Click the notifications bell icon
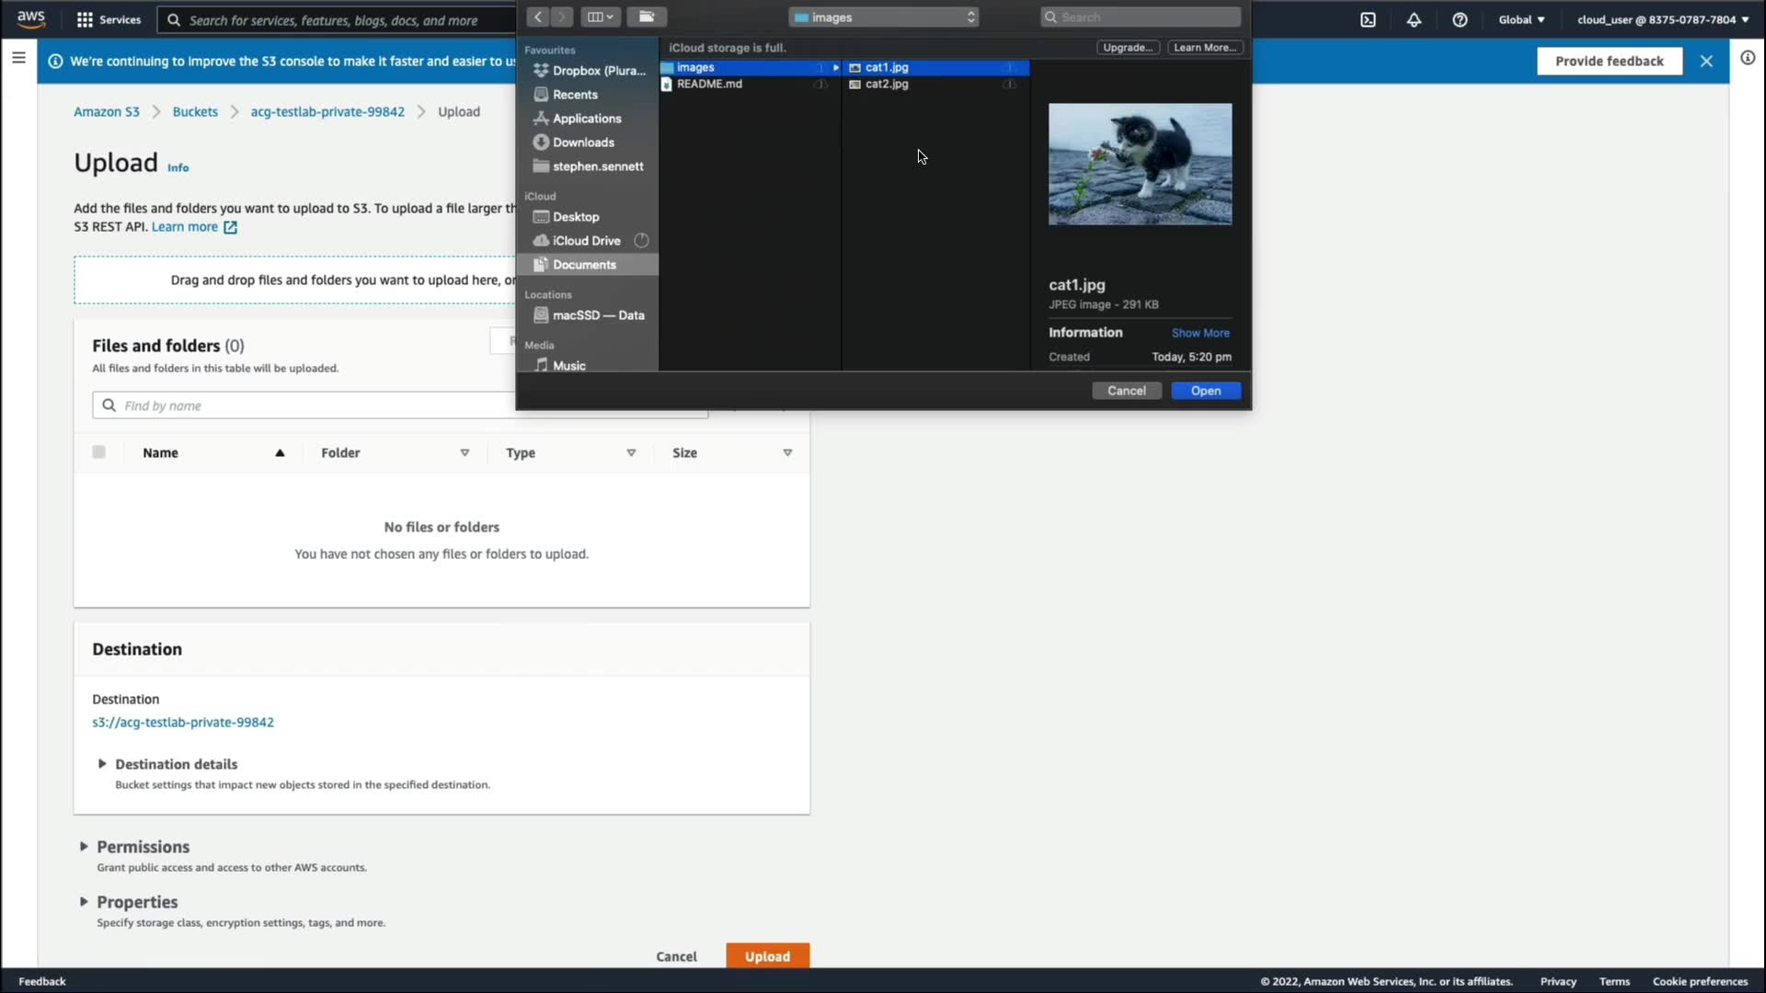 (x=1414, y=19)
